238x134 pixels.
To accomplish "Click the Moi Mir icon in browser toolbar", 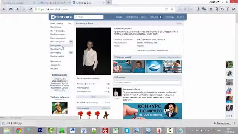I will click(222, 9).
